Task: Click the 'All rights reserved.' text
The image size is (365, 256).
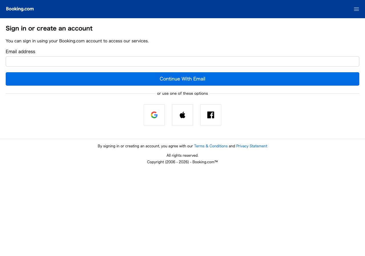Action: (x=182, y=156)
